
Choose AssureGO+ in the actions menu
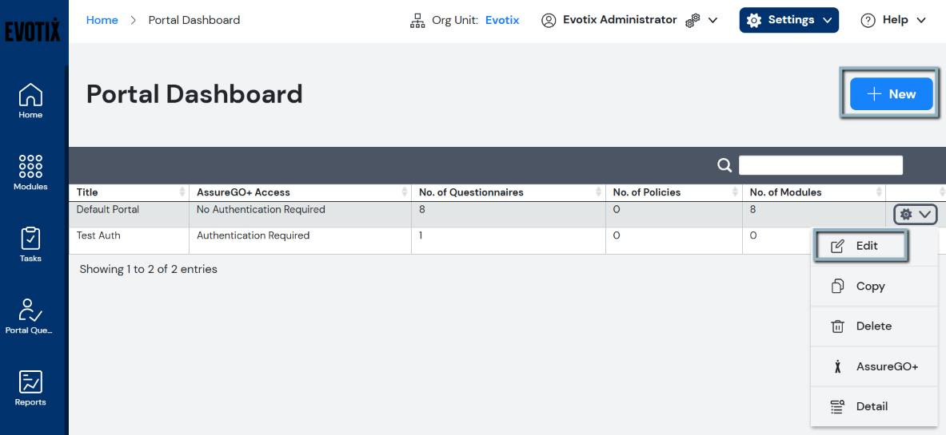click(876, 366)
